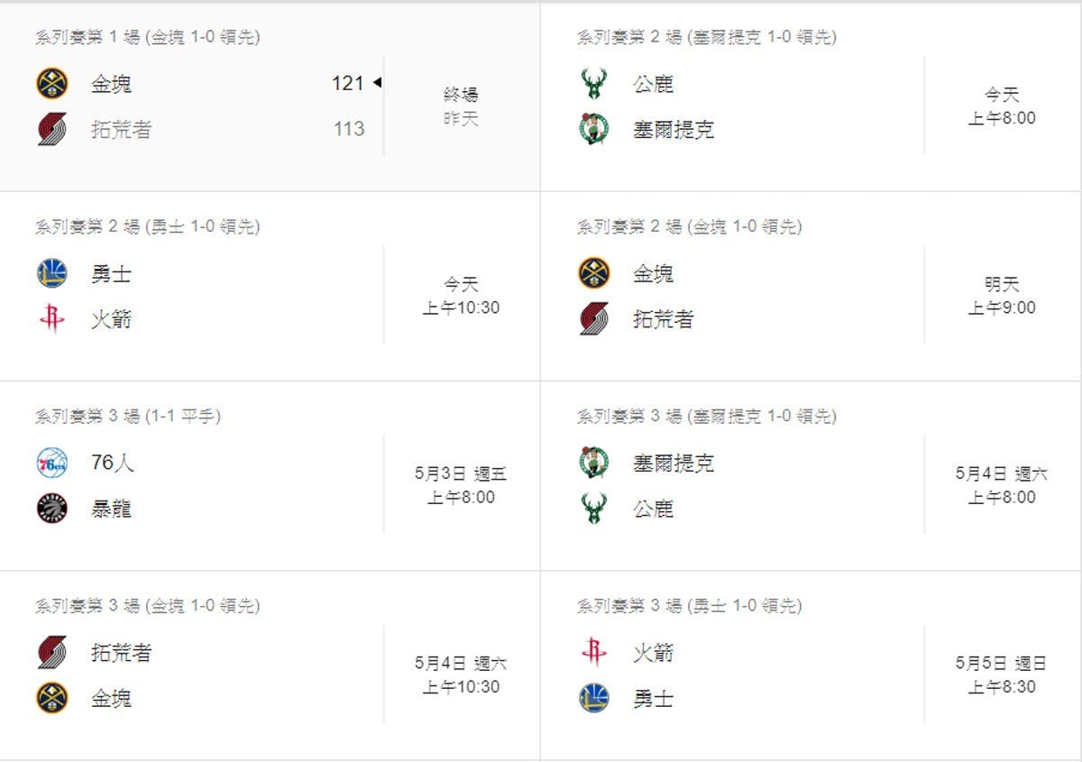
Task: Click the Rockets logo in the 5月5日 game
Action: point(593,652)
